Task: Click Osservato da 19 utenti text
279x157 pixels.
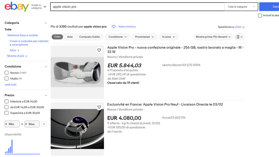Action: pyautogui.click(x=123, y=83)
